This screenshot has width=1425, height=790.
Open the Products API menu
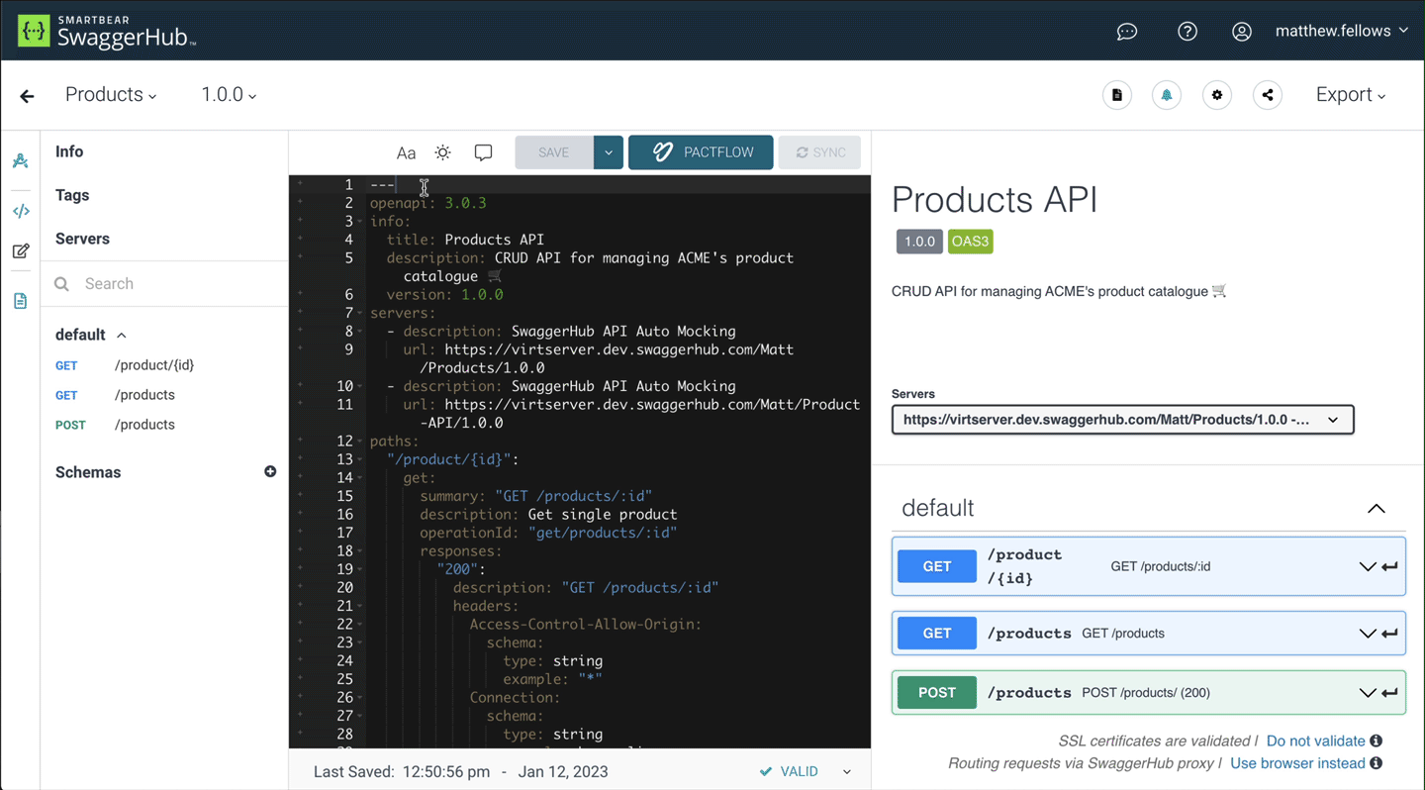[110, 94]
